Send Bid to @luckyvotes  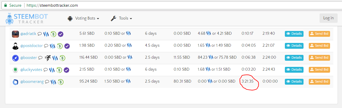click(319, 69)
